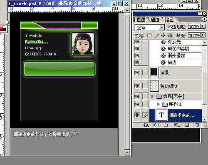The width and height of the screenshot is (208, 165).
Task: Enable lock transparent pixels icon
Action: (x=149, y=35)
